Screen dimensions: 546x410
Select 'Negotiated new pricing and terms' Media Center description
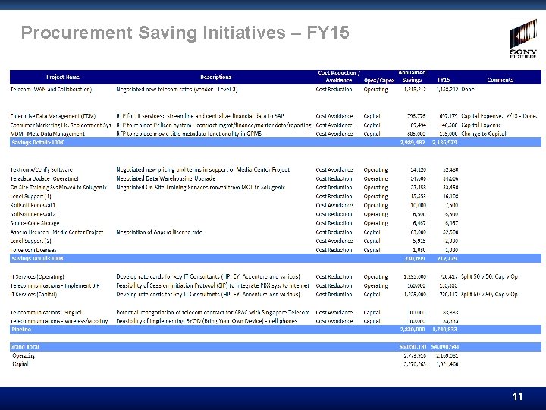[x=202, y=169]
